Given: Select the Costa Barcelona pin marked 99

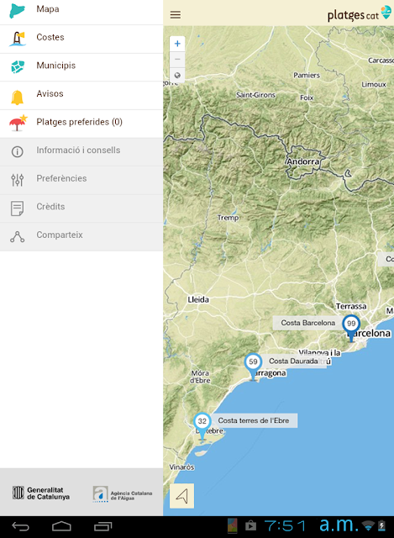Looking at the screenshot, I should pyautogui.click(x=351, y=328).
